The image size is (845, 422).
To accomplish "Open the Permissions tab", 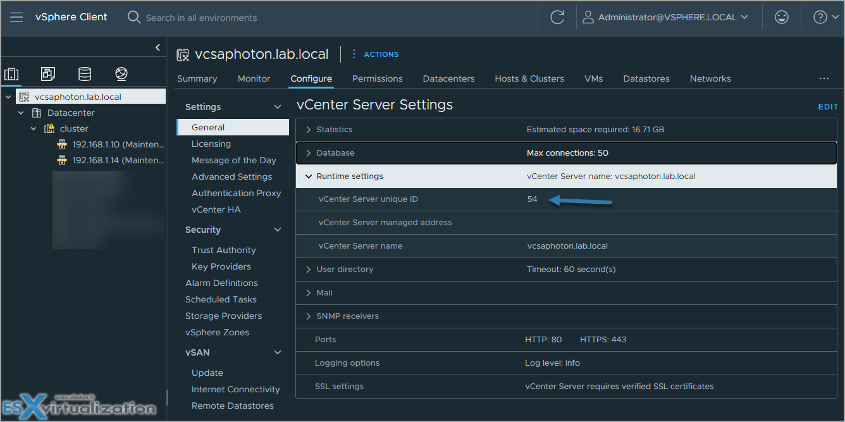I will pos(377,78).
